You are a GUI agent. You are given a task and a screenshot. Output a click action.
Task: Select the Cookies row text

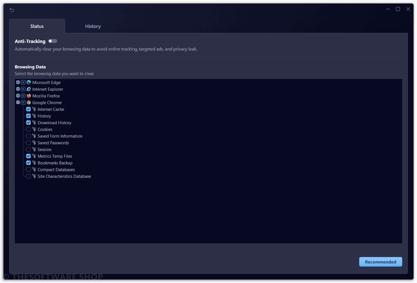point(45,129)
